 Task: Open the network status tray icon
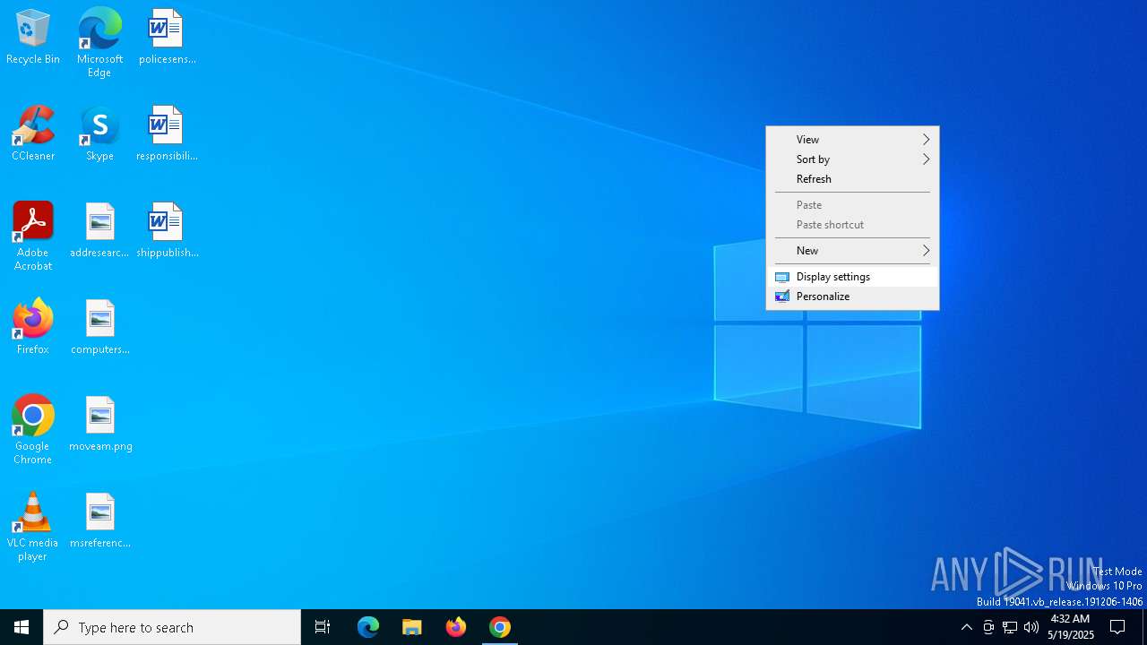pyautogui.click(x=1010, y=627)
